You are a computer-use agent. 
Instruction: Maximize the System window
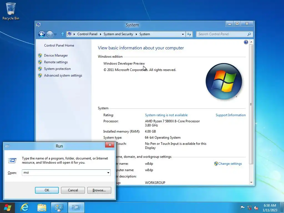click(237, 24)
